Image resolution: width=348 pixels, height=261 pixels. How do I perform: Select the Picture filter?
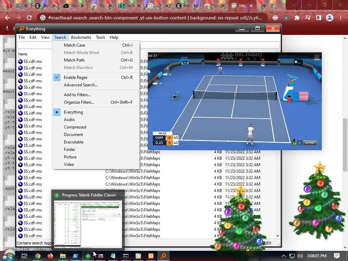coord(96,157)
